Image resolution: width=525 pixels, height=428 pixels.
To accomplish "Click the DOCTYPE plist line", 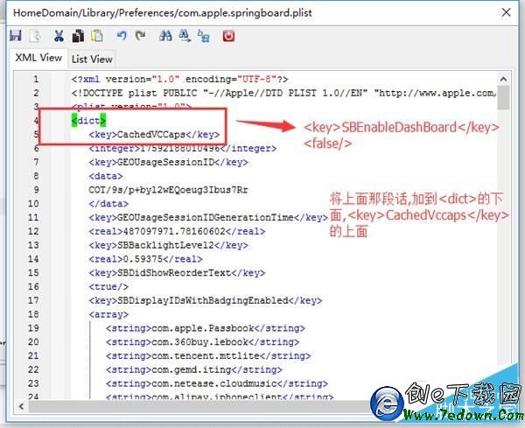I will [283, 93].
